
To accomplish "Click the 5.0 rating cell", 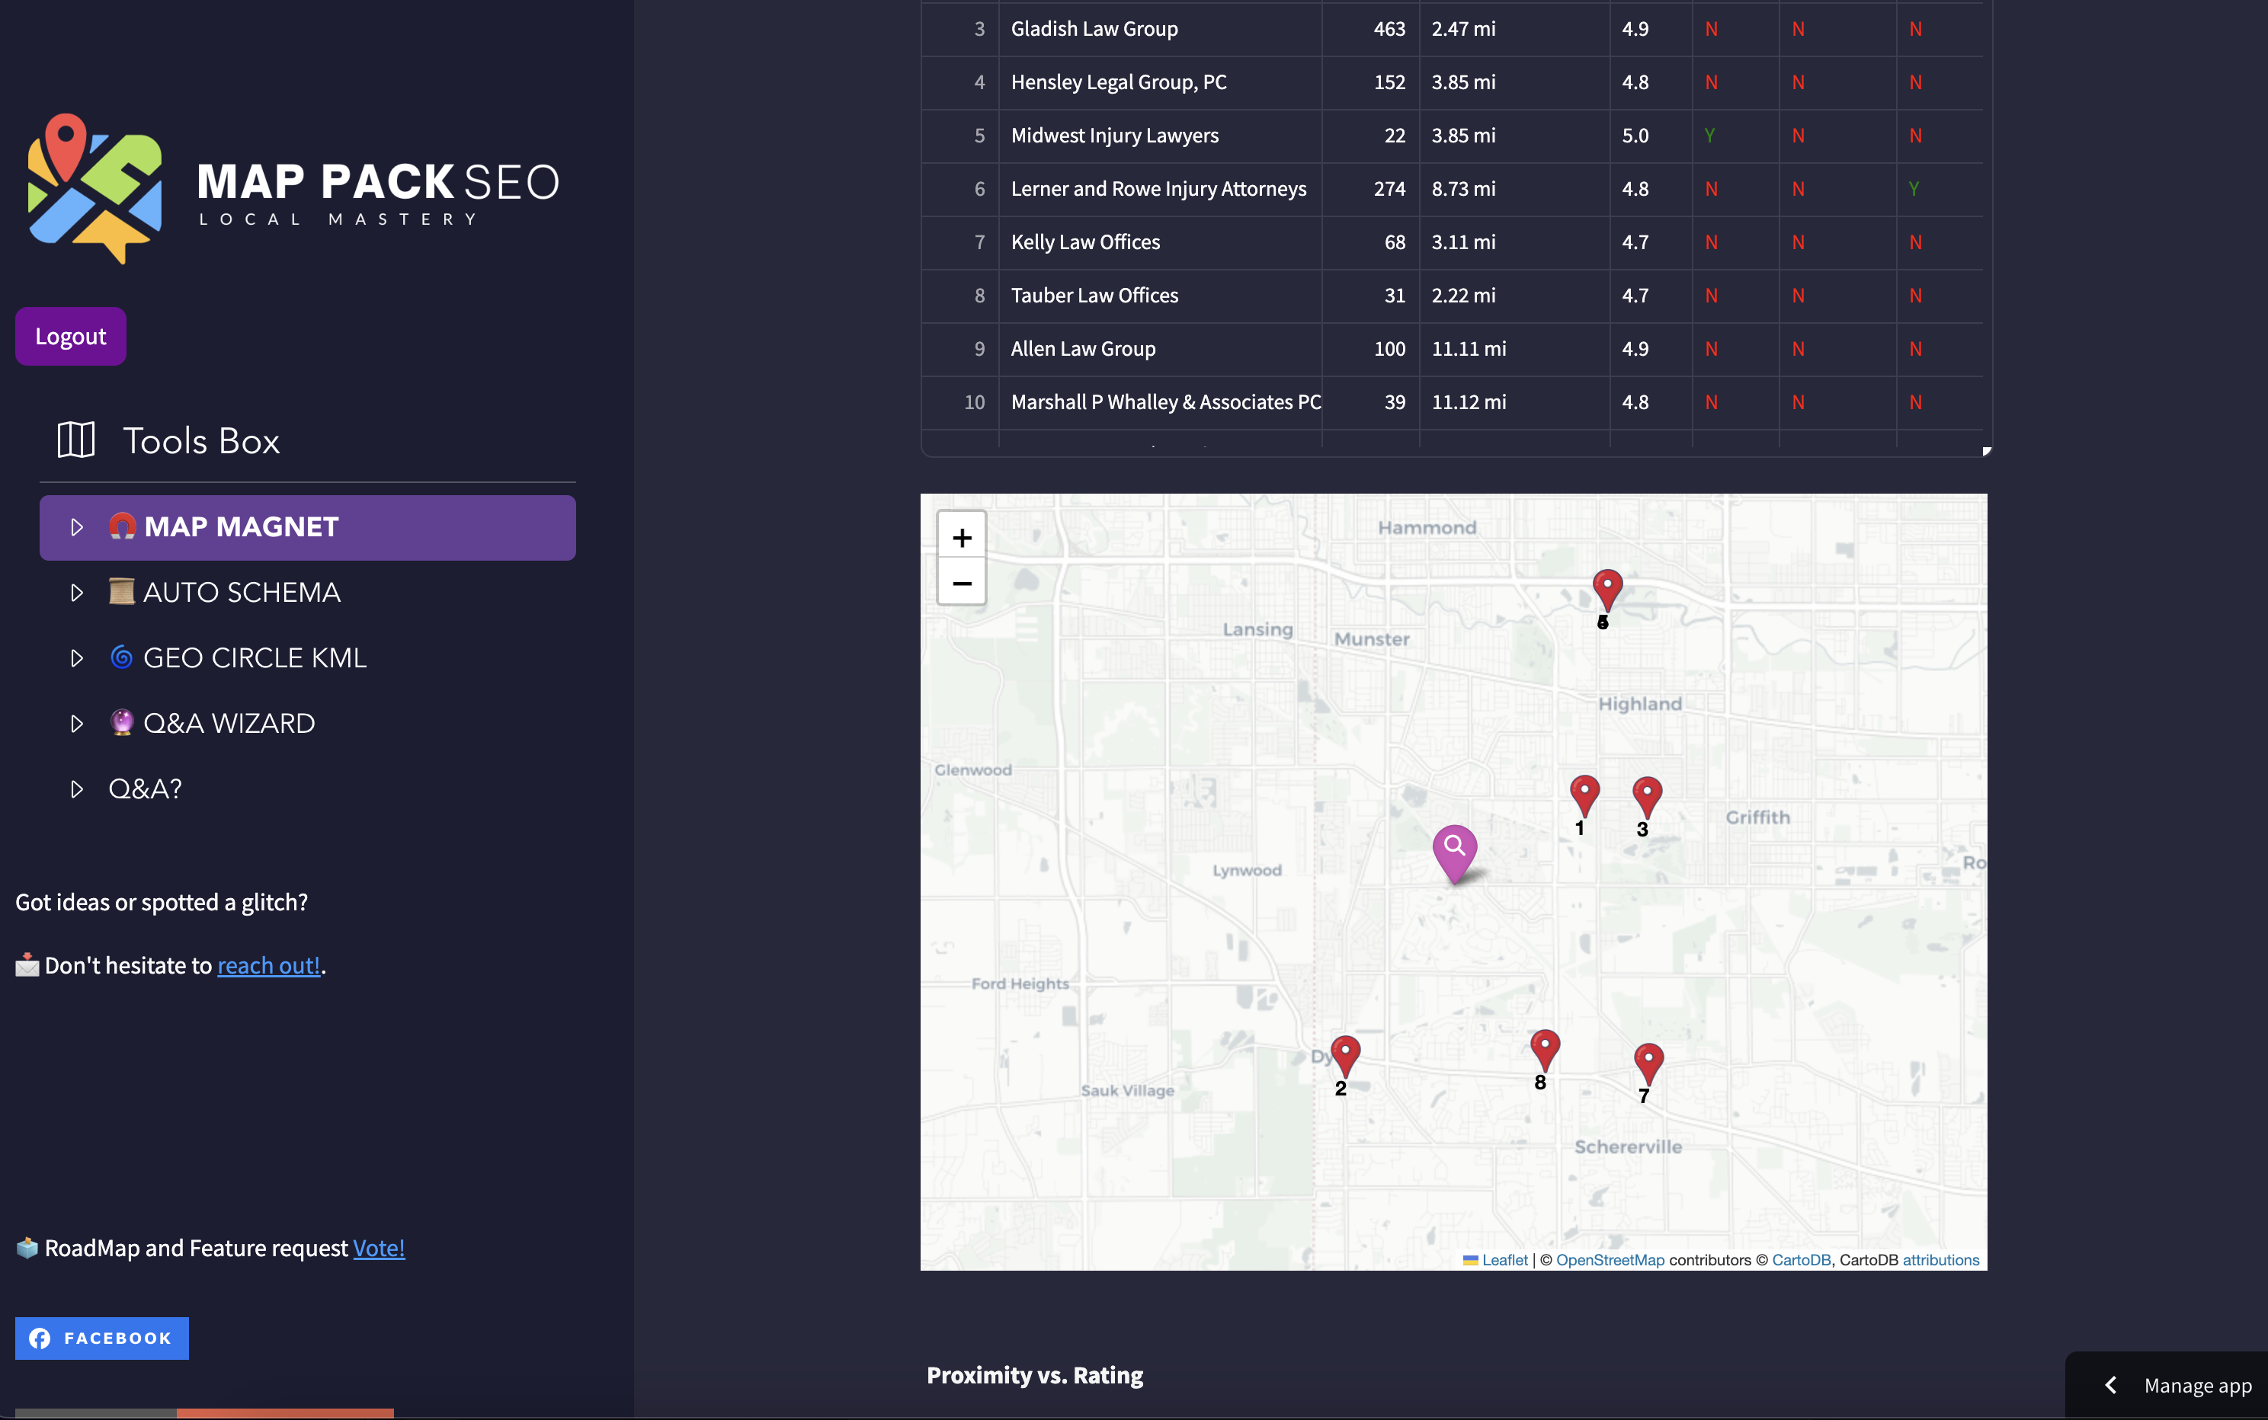I will pos(1651,136).
